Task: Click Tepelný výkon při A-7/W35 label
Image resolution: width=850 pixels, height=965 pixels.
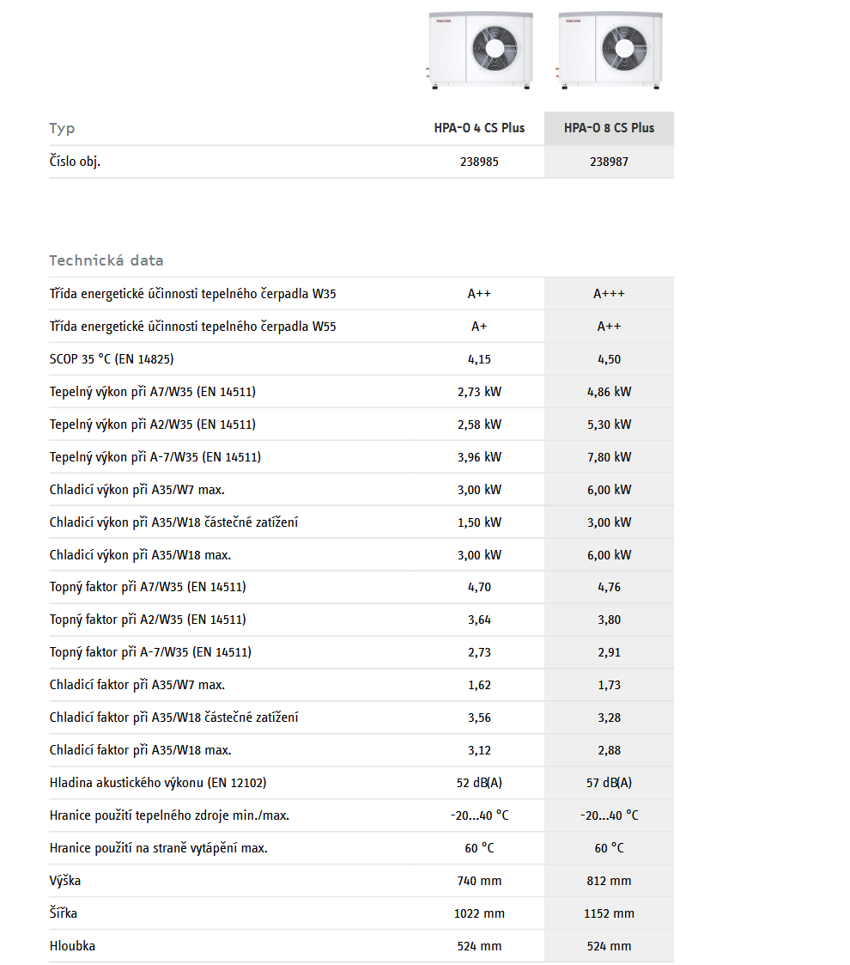Action: click(155, 457)
